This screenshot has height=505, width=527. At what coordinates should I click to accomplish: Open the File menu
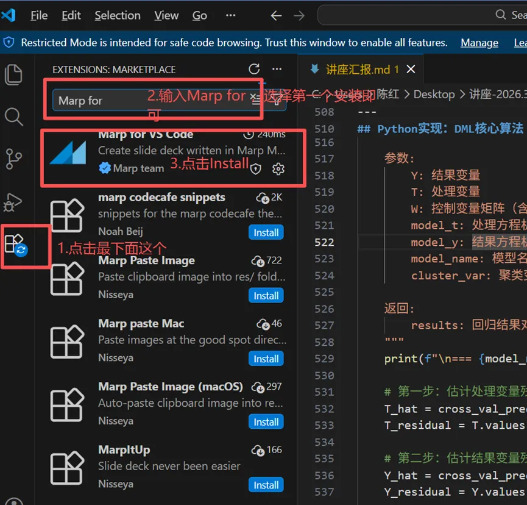pyautogui.click(x=39, y=15)
